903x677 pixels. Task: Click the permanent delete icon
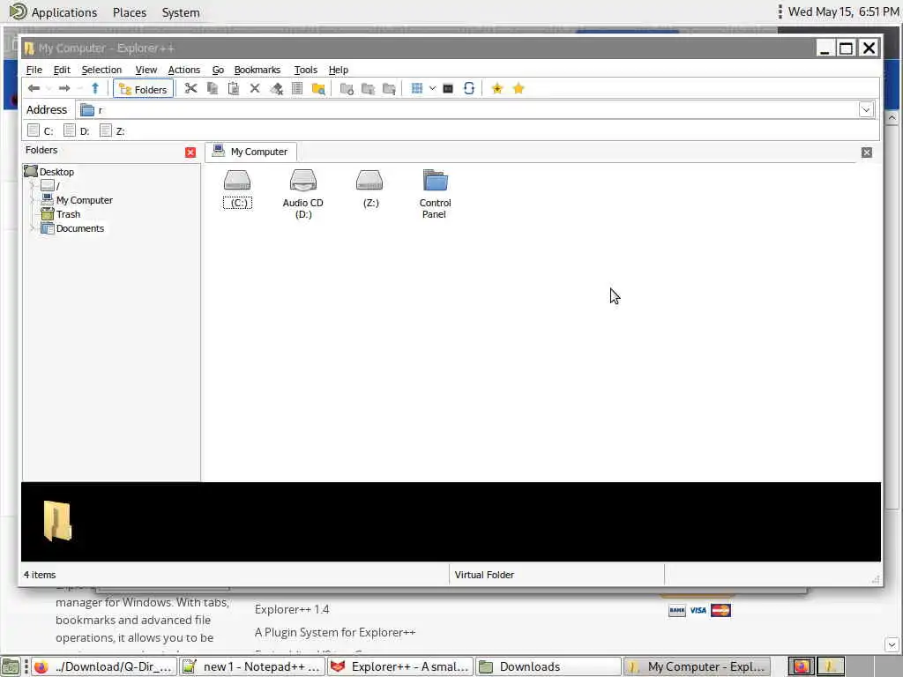coord(276,88)
